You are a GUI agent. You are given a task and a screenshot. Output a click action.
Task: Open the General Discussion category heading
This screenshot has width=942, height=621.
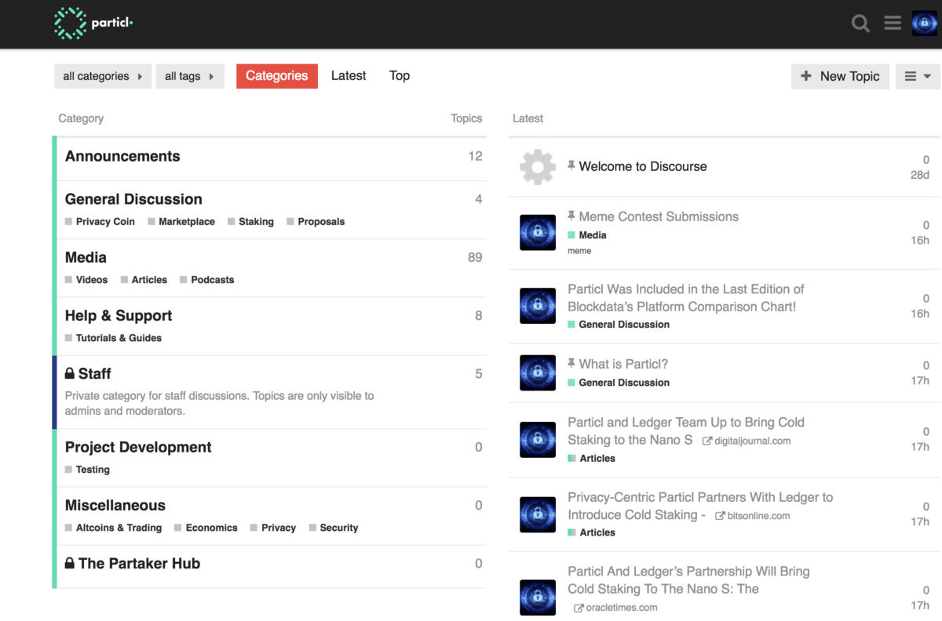click(x=133, y=199)
